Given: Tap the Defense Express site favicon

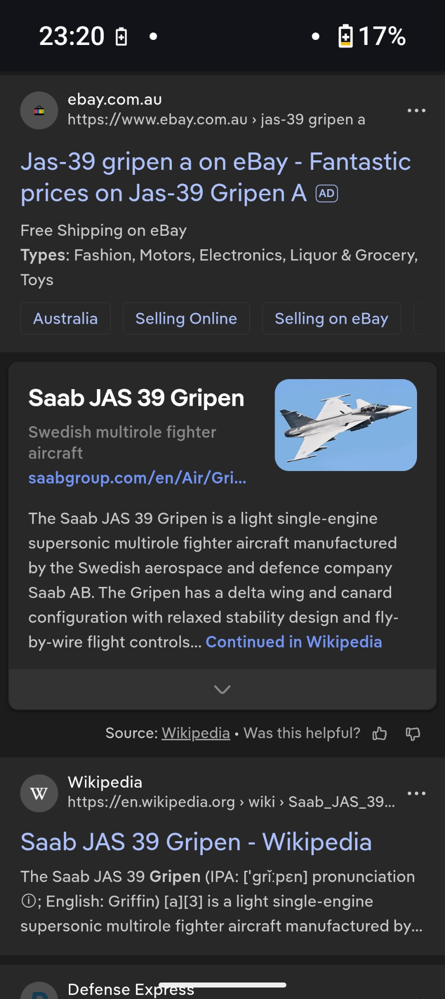Looking at the screenshot, I should 39,992.
